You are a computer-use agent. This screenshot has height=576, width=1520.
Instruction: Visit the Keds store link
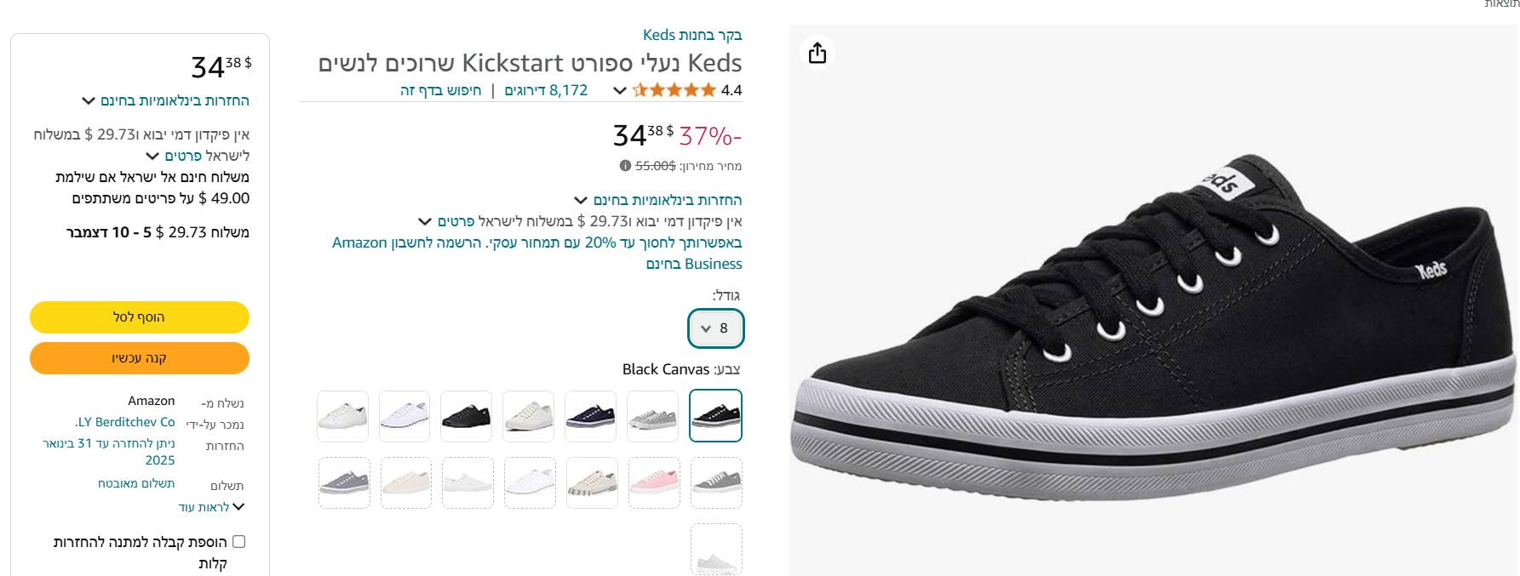[x=692, y=35]
